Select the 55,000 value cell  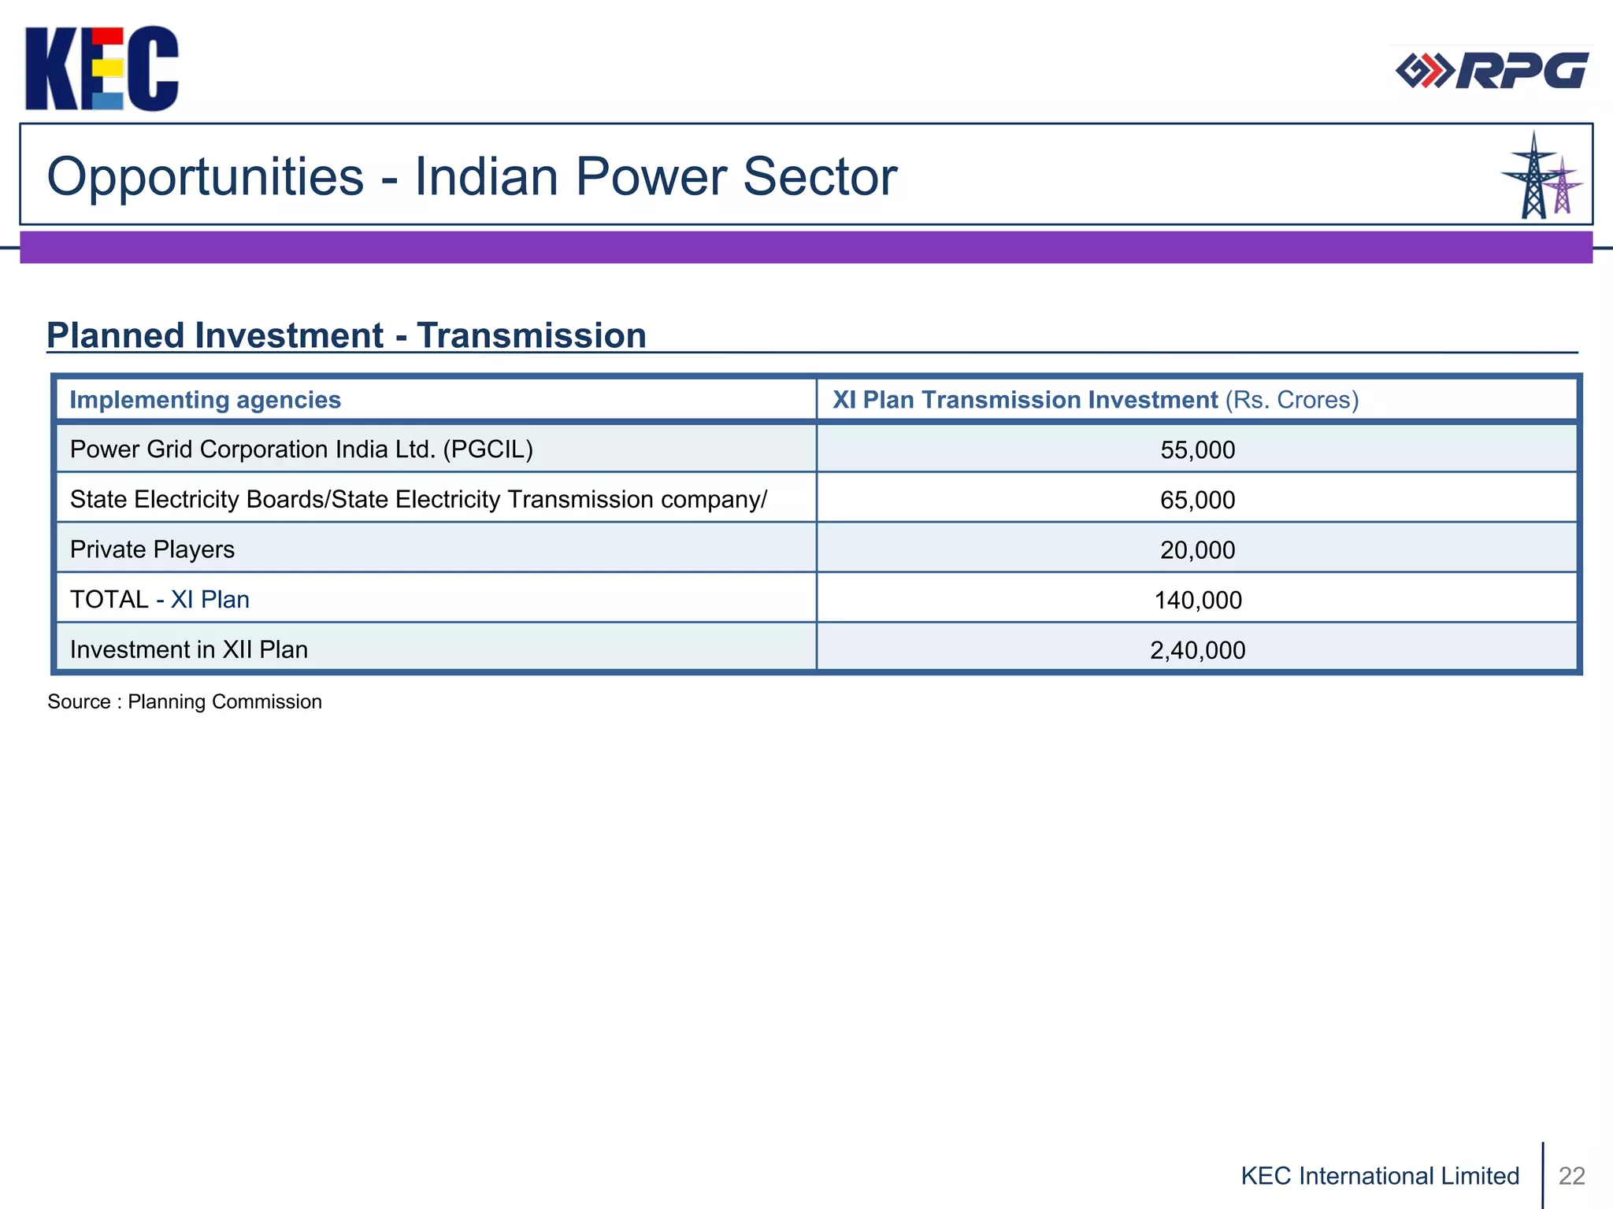tap(1197, 449)
